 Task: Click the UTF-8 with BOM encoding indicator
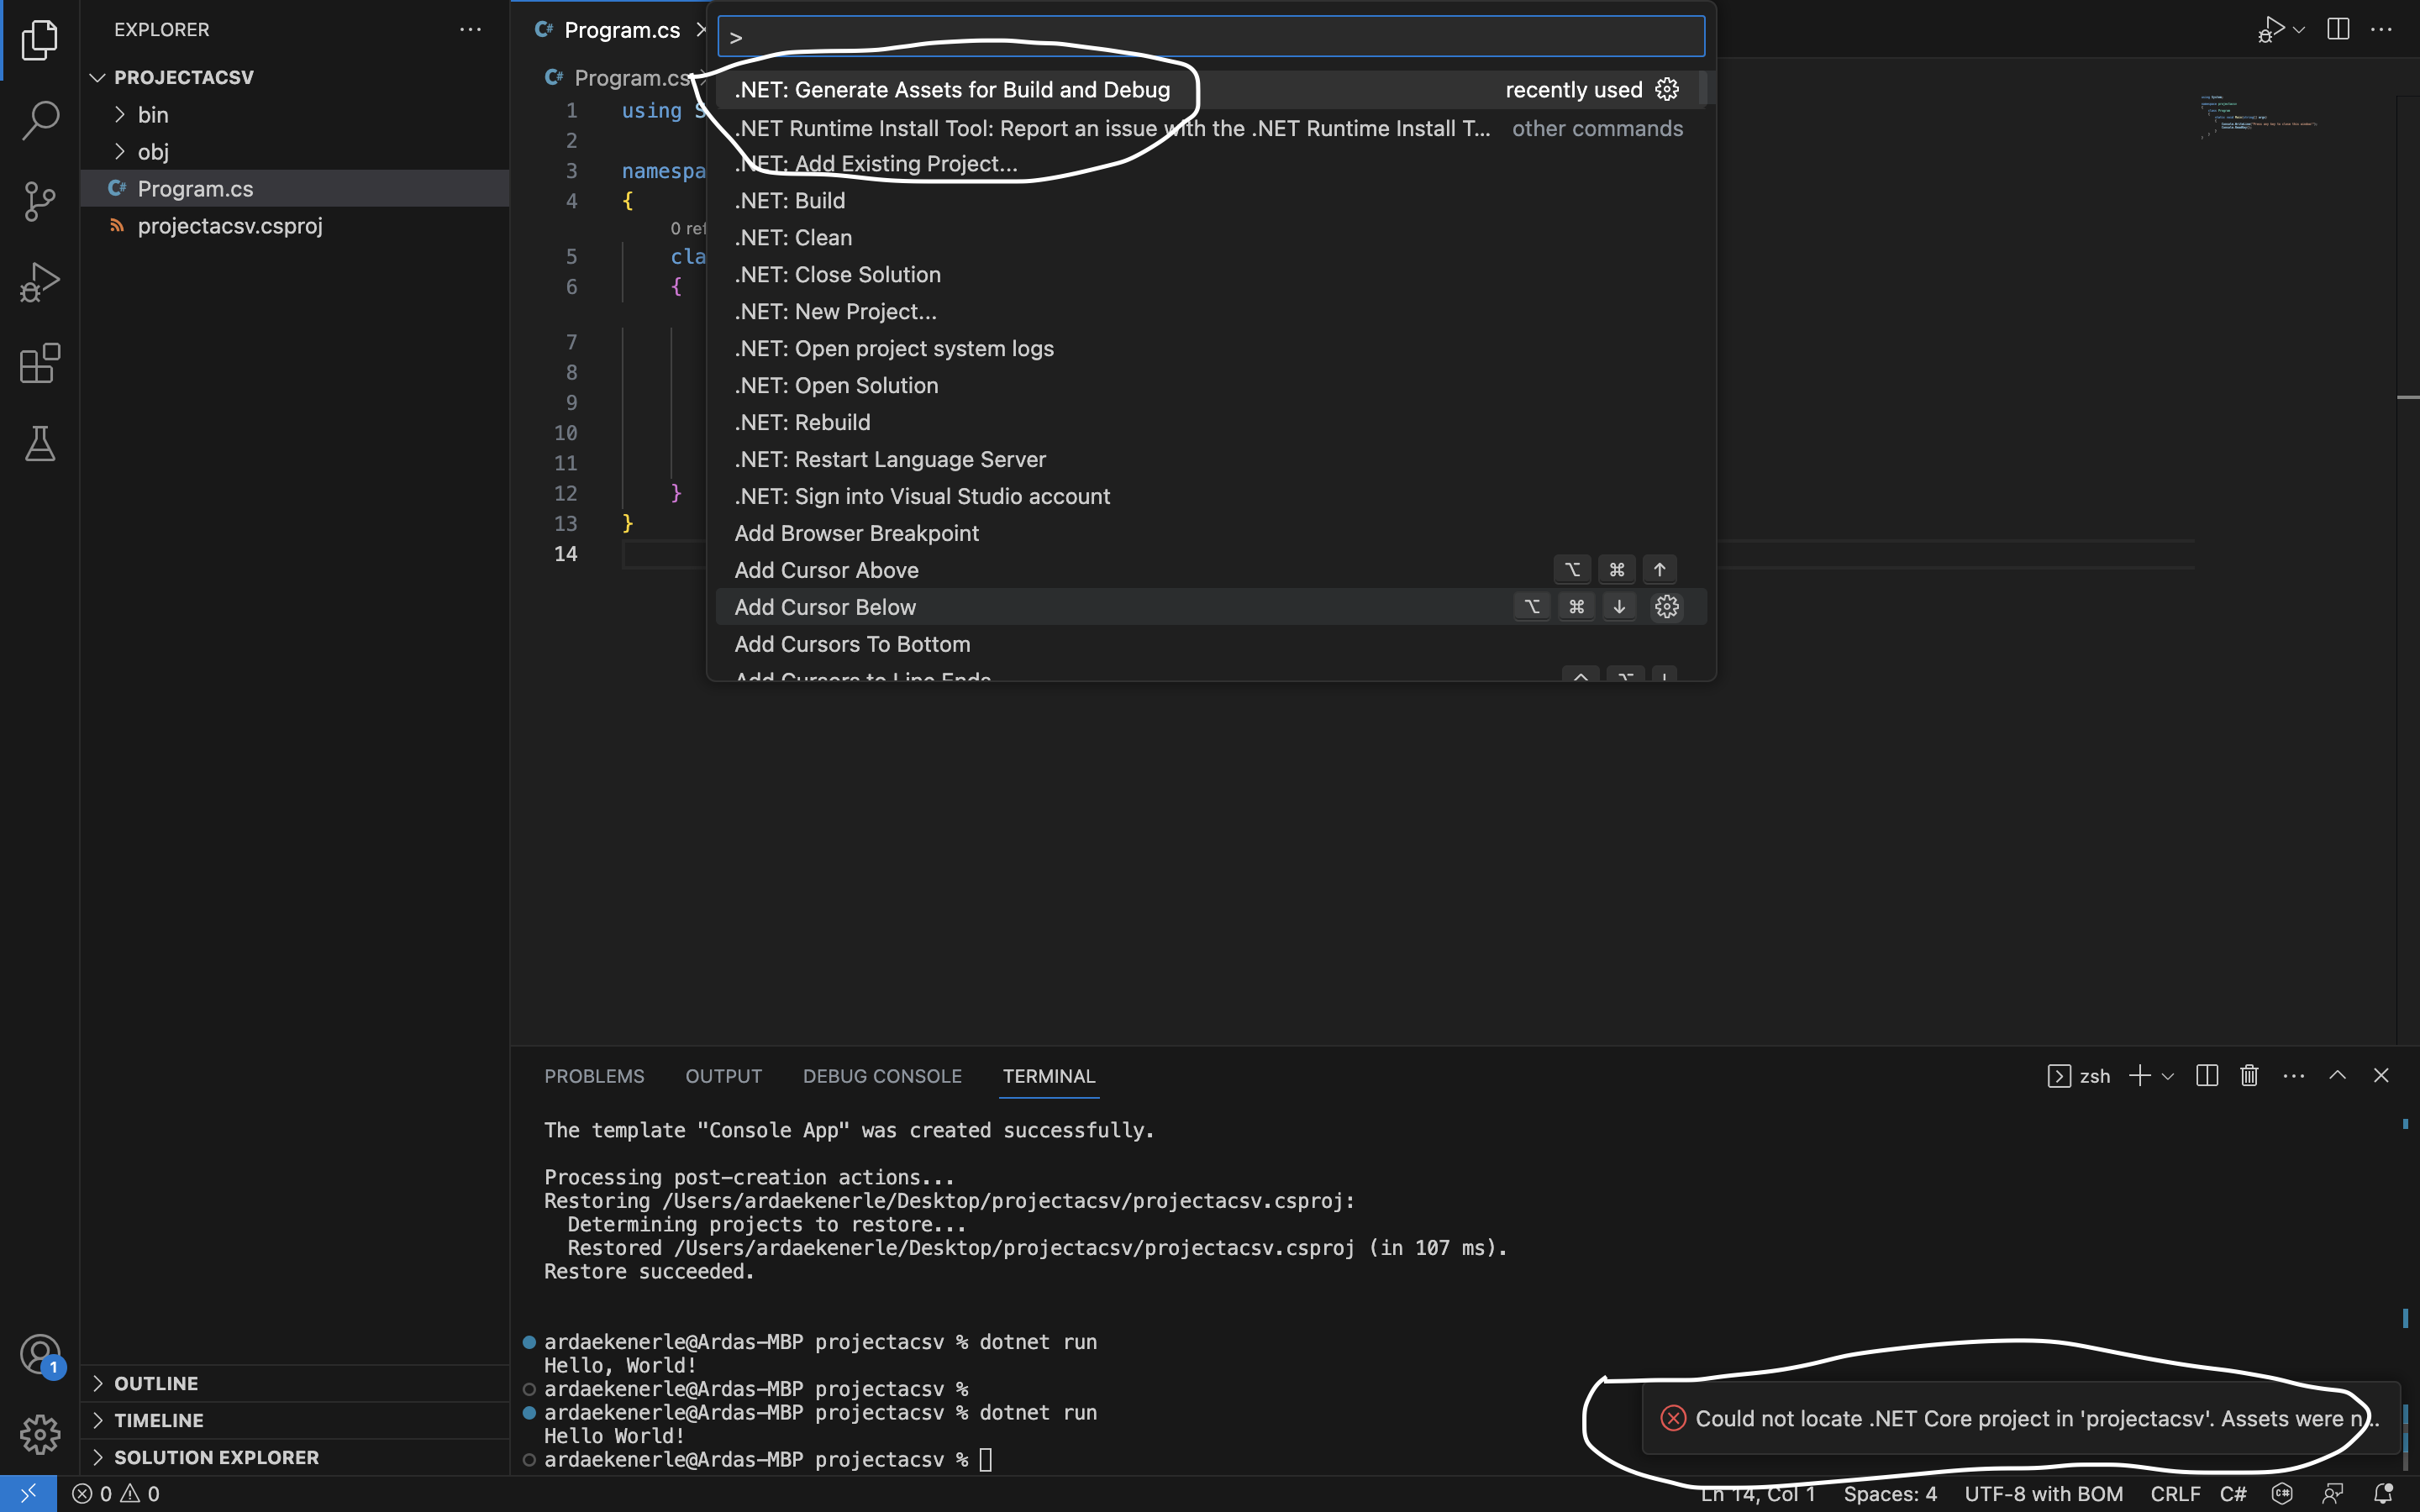tap(2043, 1493)
